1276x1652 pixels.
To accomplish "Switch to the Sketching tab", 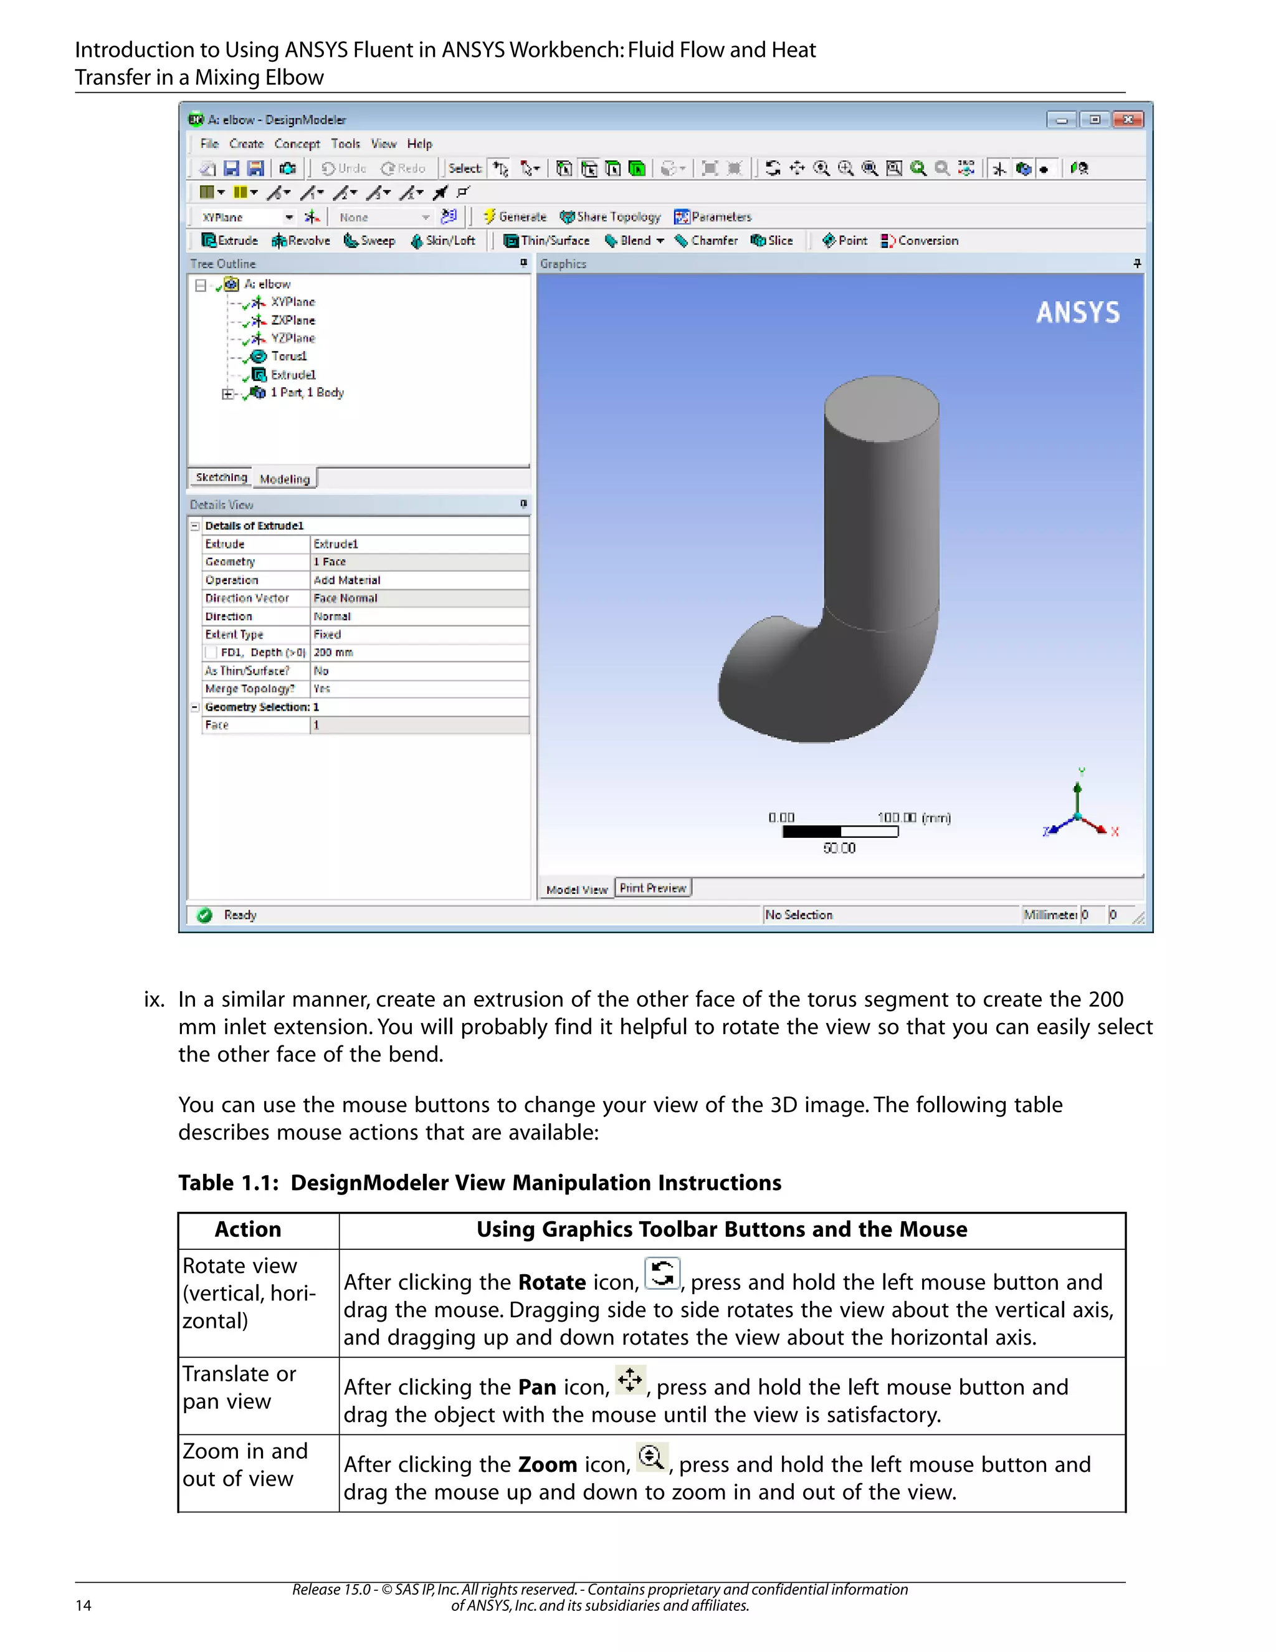I will pos(221,478).
